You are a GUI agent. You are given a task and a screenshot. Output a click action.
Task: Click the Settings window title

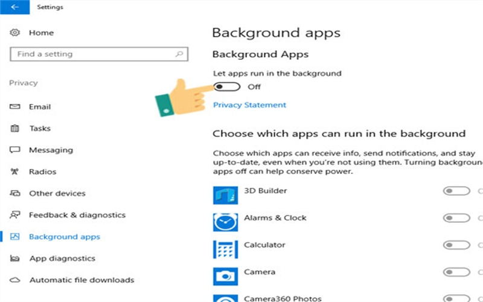(x=50, y=7)
